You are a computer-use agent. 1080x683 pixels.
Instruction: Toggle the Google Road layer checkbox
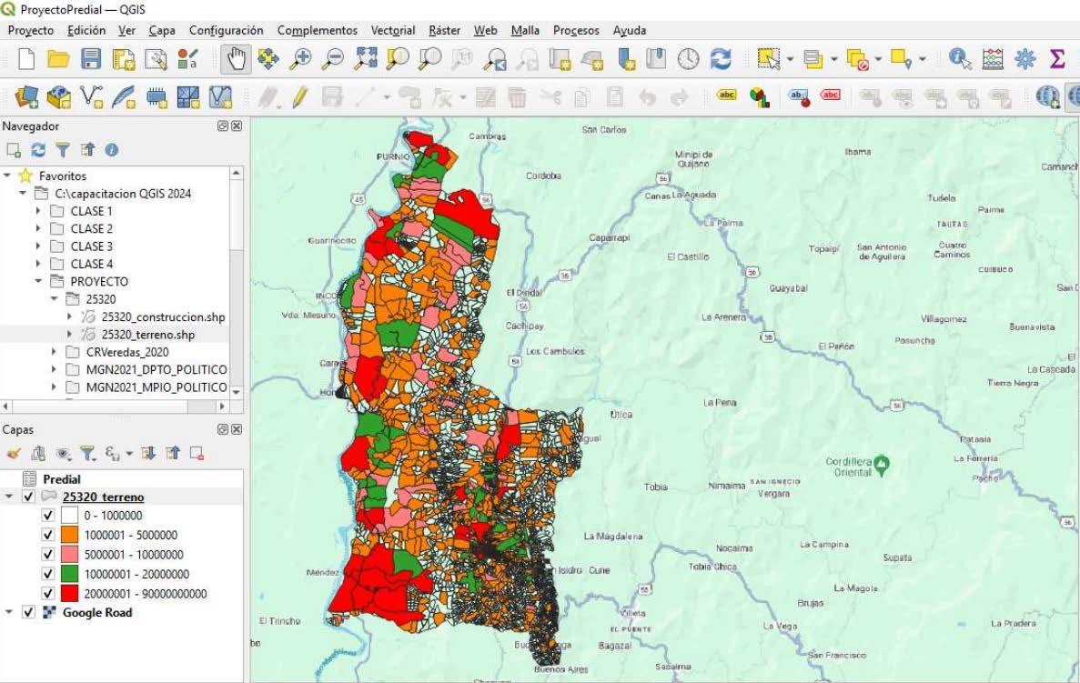tap(28, 612)
